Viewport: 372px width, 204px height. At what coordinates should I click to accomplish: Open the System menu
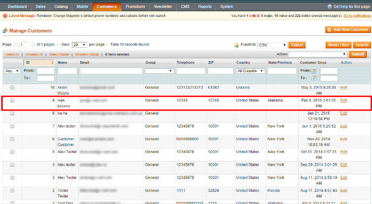[x=227, y=6]
